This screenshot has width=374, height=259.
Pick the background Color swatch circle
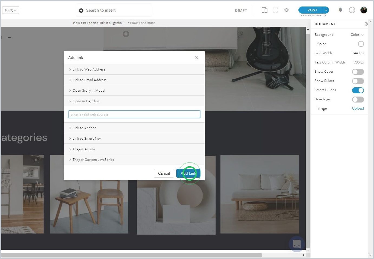(361, 44)
